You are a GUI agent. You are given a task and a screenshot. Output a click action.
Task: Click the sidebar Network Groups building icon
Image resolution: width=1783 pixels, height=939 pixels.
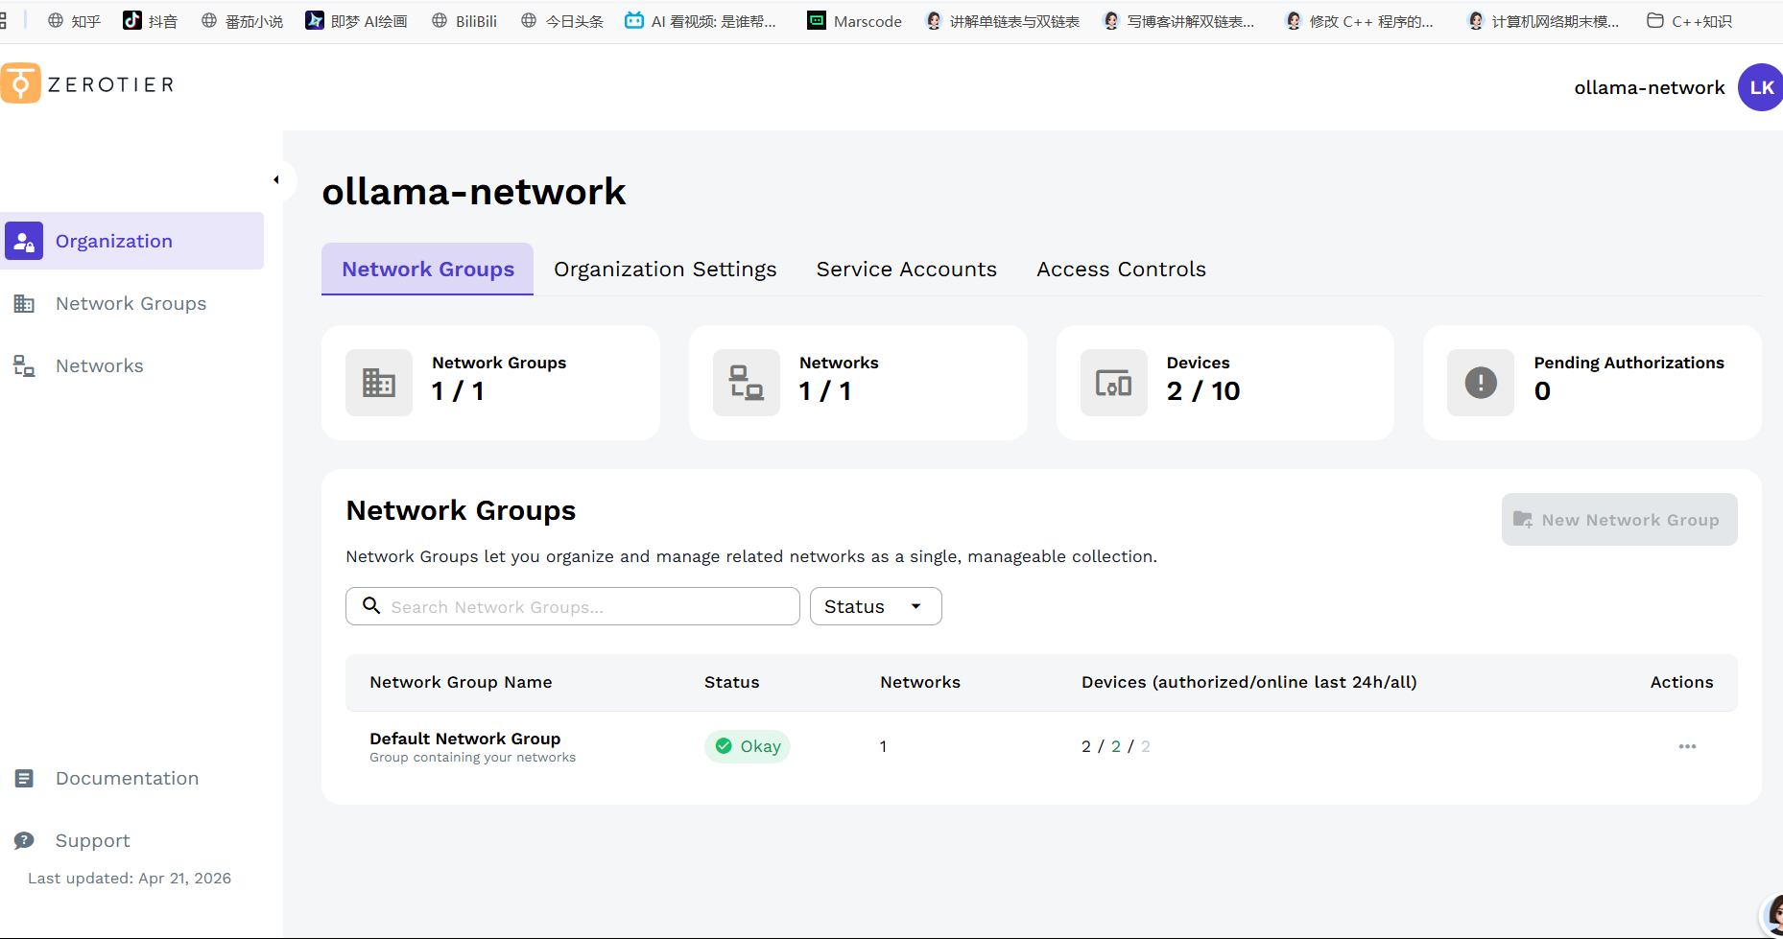coord(24,303)
